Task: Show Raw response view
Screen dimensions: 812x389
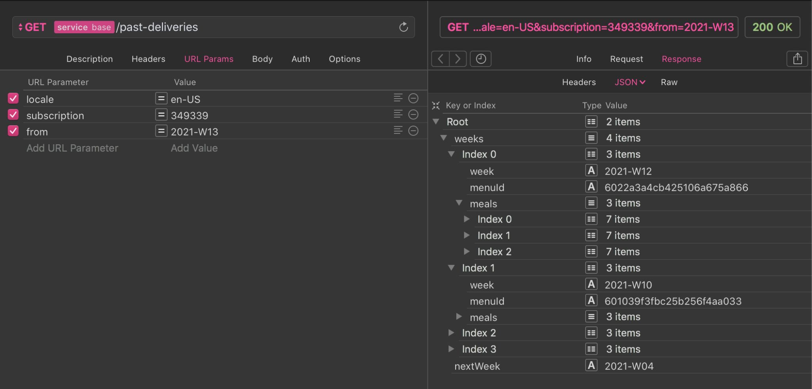Action: click(x=669, y=82)
